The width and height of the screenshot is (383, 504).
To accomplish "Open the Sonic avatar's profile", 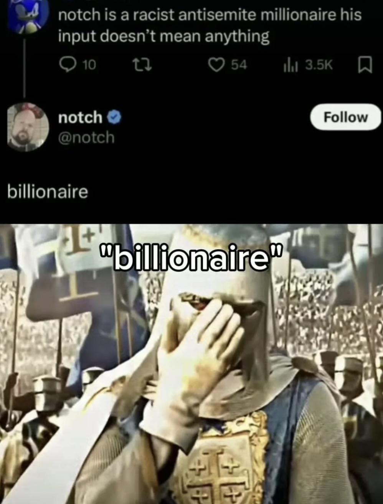I will click(25, 16).
